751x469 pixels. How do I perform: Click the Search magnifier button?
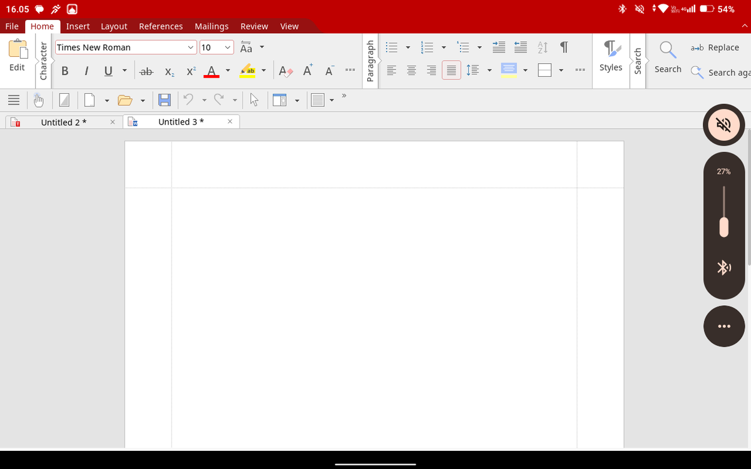pos(668,56)
